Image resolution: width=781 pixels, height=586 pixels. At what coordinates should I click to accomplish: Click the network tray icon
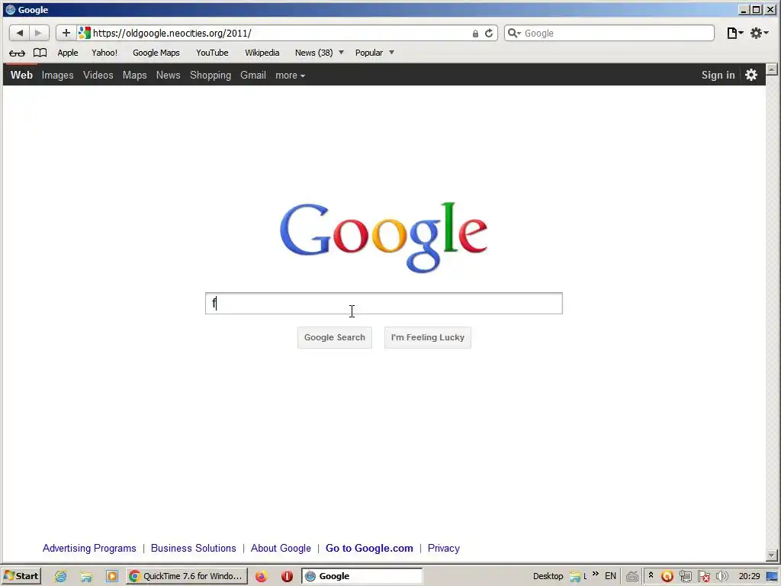tap(686, 577)
